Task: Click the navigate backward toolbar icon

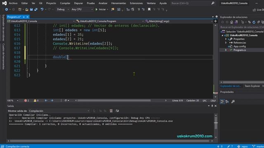Action: [7, 9]
